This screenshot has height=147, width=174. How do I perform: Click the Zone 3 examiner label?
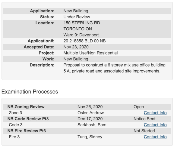[15, 113]
